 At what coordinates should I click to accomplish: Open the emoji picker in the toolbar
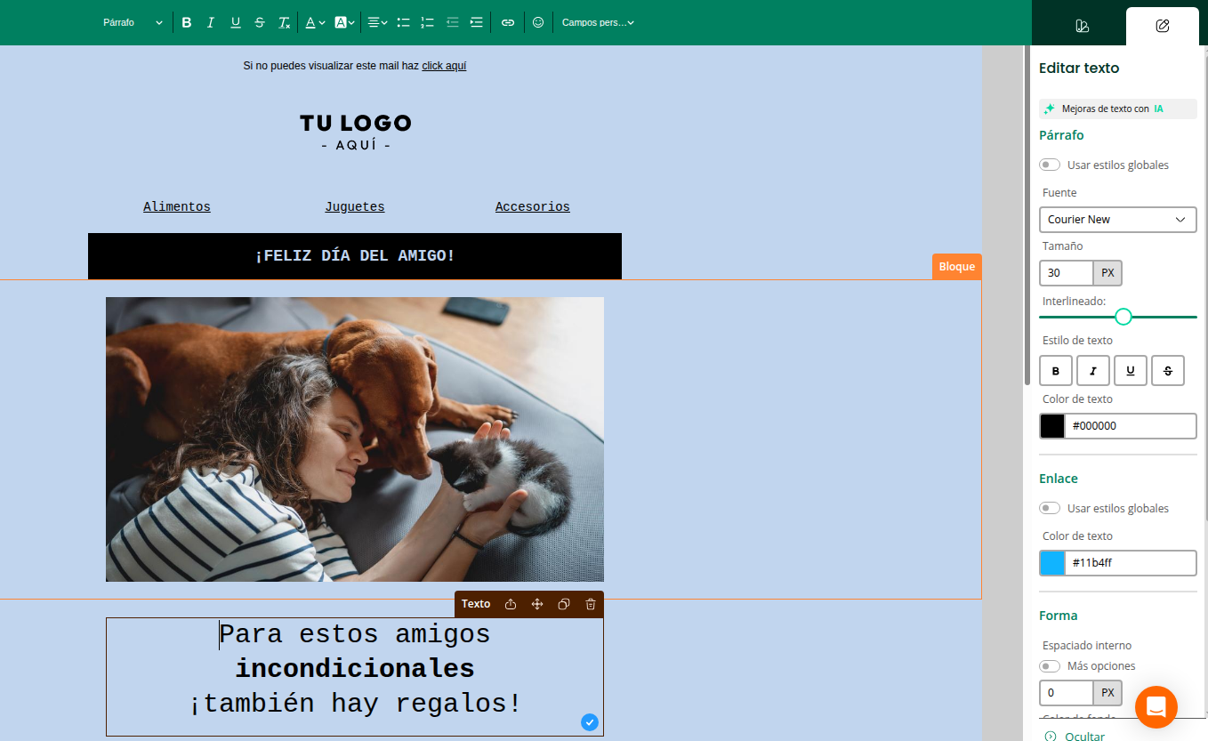click(538, 22)
